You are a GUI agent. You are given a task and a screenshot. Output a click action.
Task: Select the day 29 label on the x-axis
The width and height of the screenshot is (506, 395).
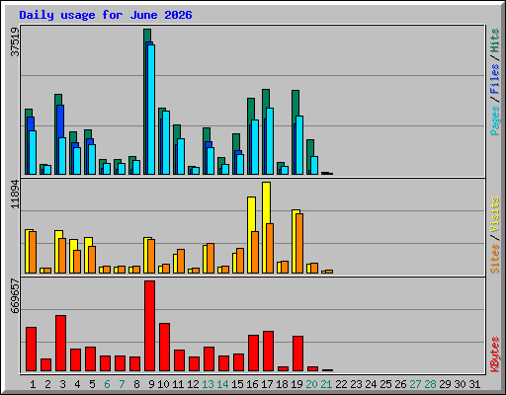(x=445, y=384)
